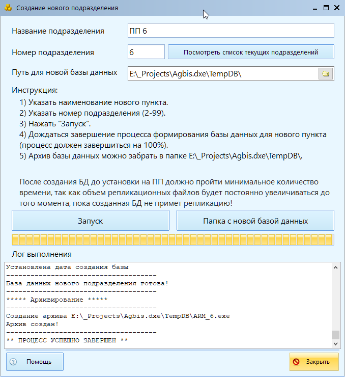The width and height of the screenshot is (345, 377).
Task: Click instruction 1) Указать наименование нового пункта.
Action: (94, 102)
